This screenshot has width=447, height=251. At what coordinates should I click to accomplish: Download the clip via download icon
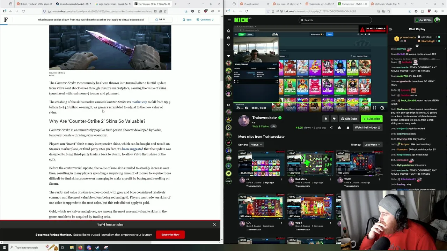[x=339, y=128]
